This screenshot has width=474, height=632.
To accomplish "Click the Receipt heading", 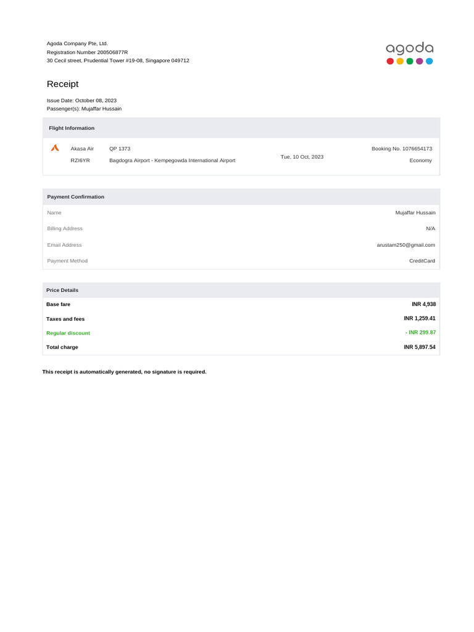I will [62, 84].
